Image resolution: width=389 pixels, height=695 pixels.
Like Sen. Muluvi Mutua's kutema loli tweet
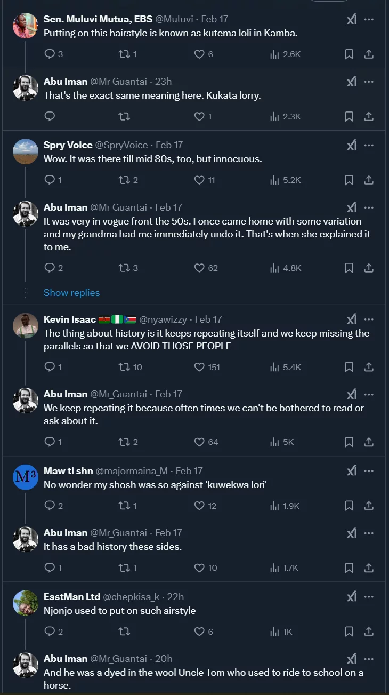(200, 54)
